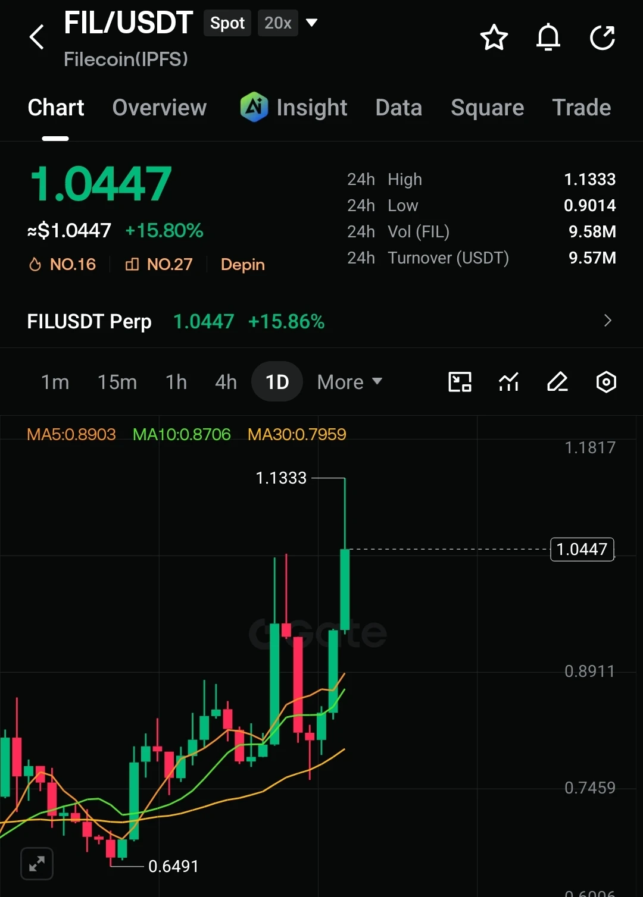Tap the Perp change +15.86% value

[286, 321]
